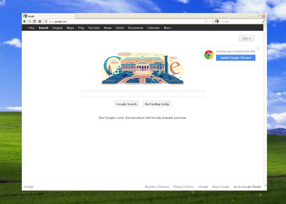The height and width of the screenshot is (204, 286).
Task: Open the search engine selector dropdown
Action: tap(217, 22)
